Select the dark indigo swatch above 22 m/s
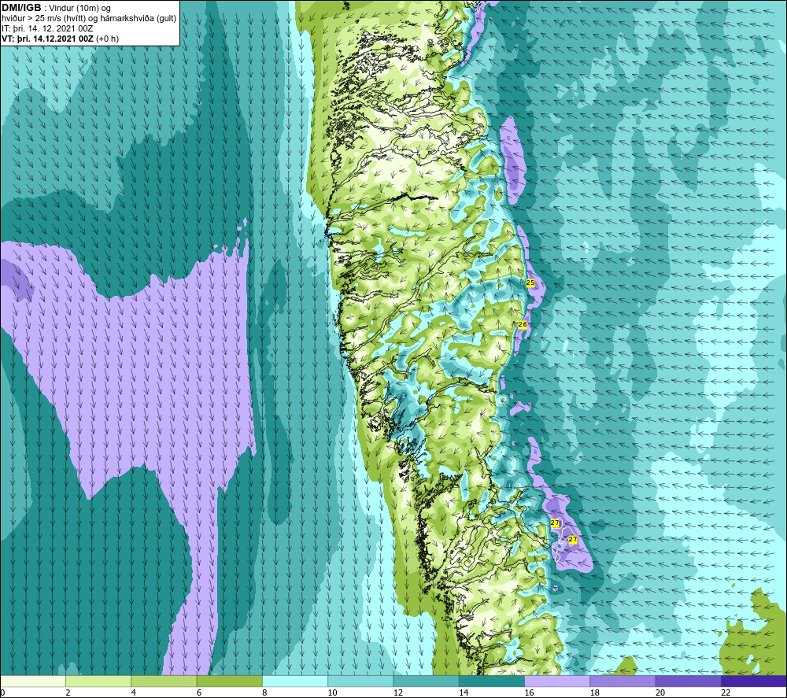 [x=754, y=681]
